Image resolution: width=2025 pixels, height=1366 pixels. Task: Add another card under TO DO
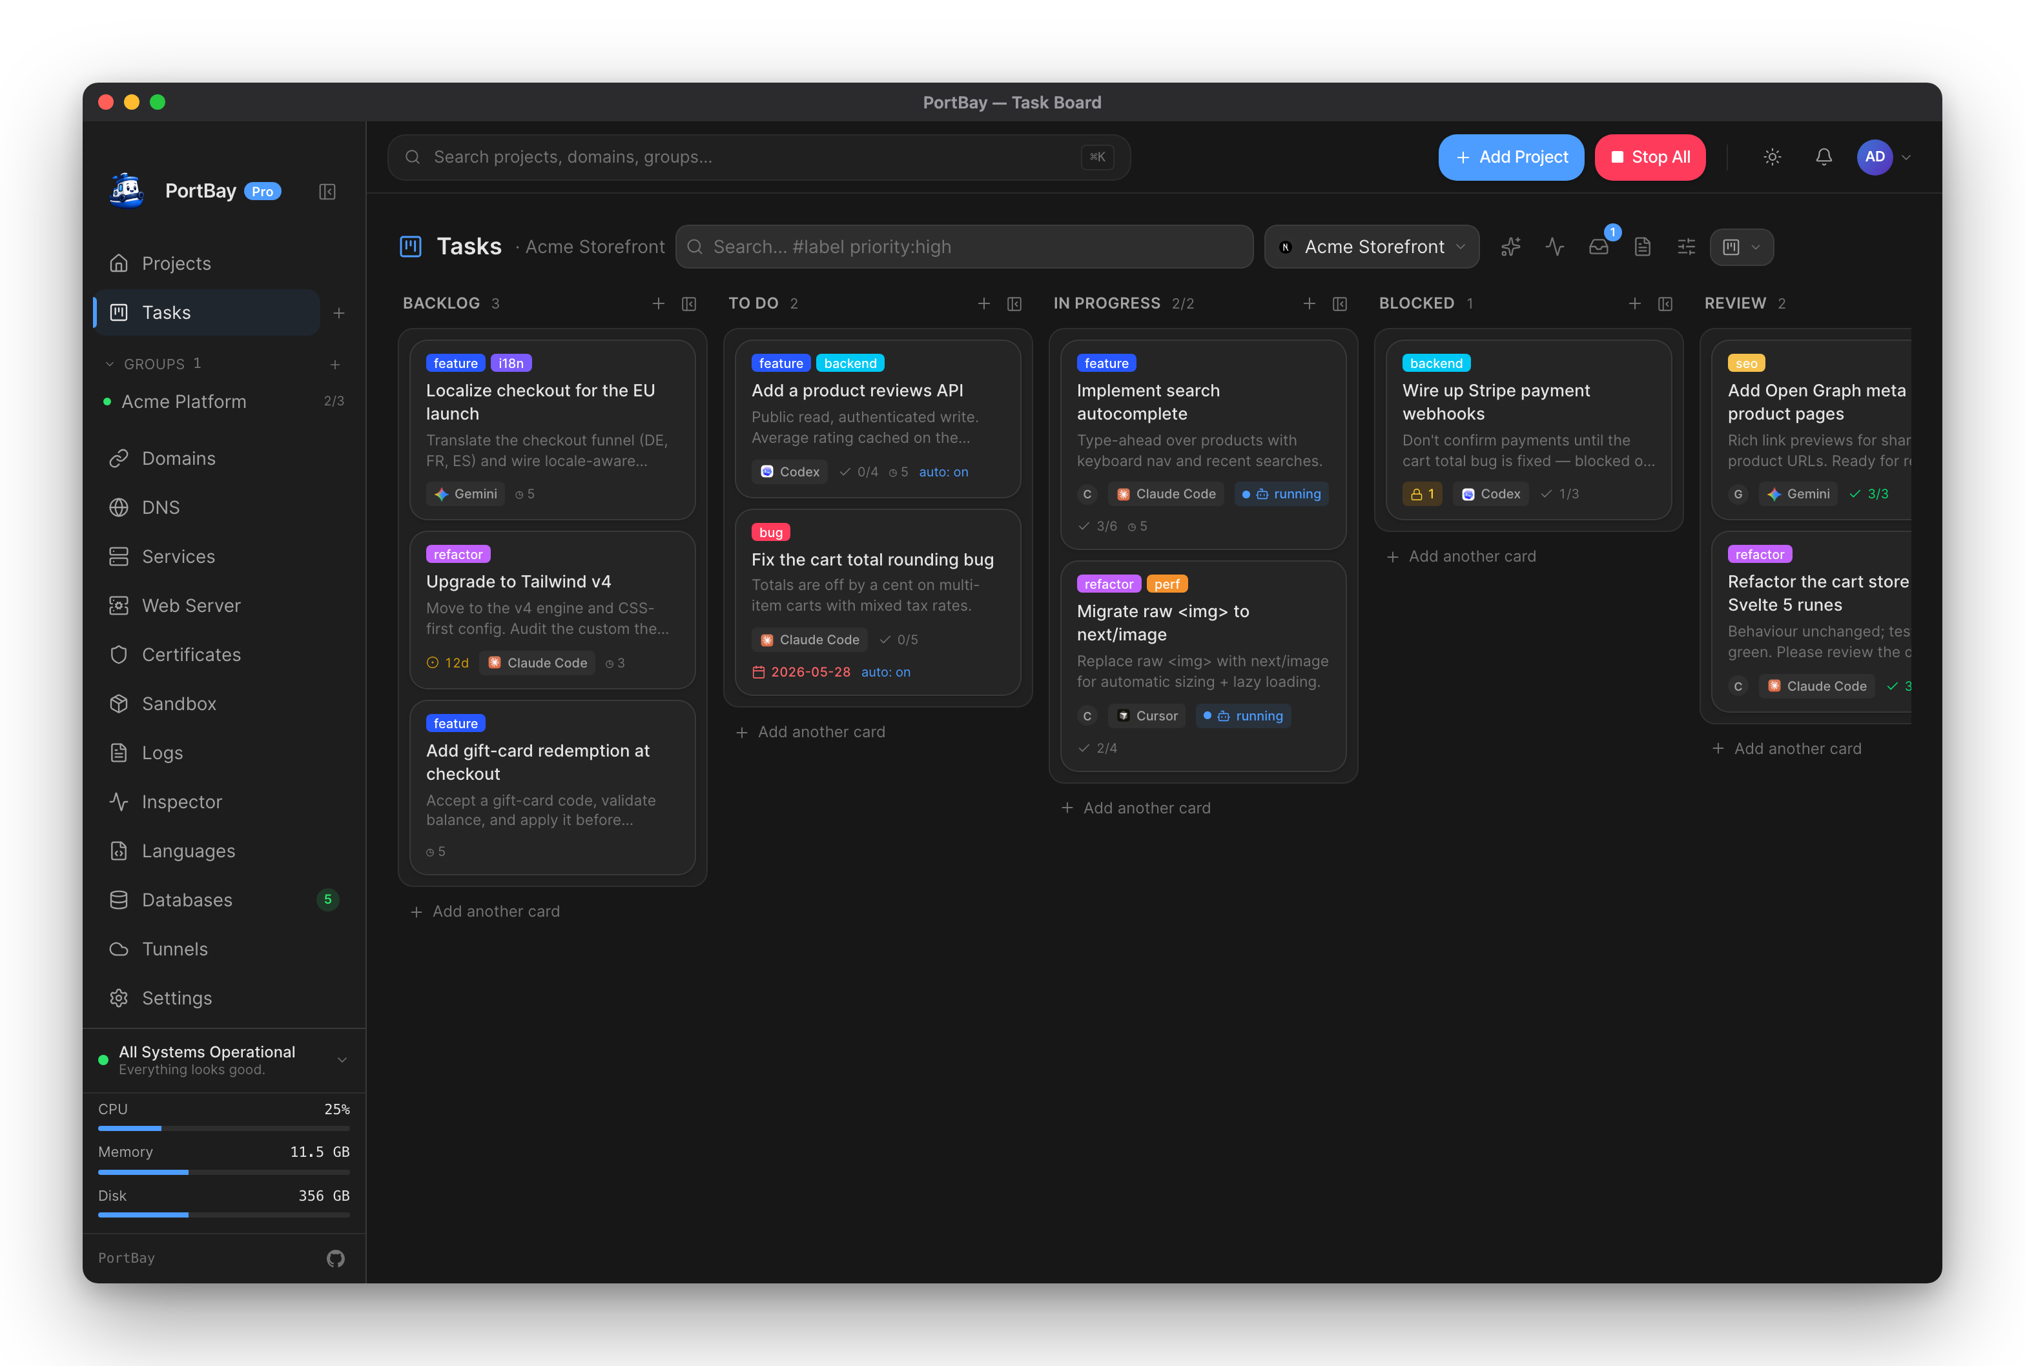[810, 732]
